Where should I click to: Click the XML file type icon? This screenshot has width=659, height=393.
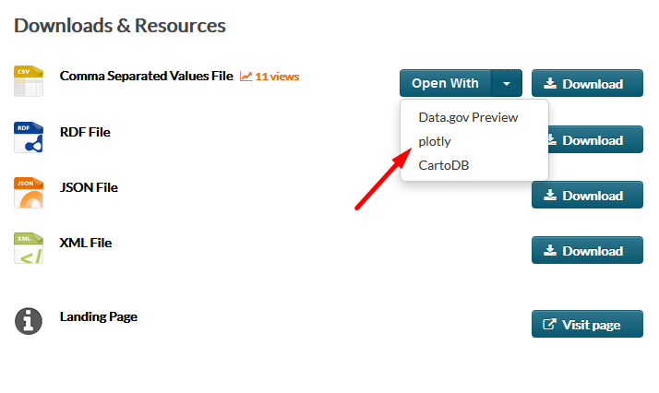coord(29,248)
